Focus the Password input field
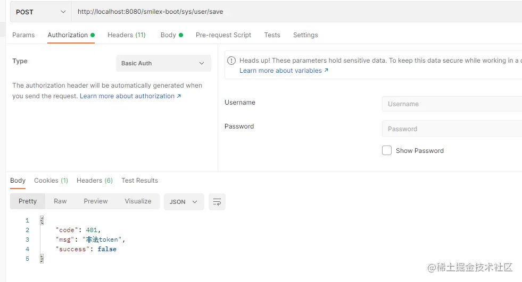Image resolution: width=522 pixels, height=282 pixels. [451, 129]
